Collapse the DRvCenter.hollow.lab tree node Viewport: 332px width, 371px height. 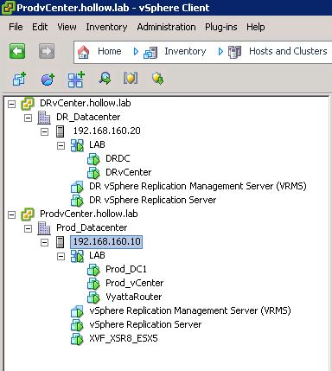click(x=11, y=104)
